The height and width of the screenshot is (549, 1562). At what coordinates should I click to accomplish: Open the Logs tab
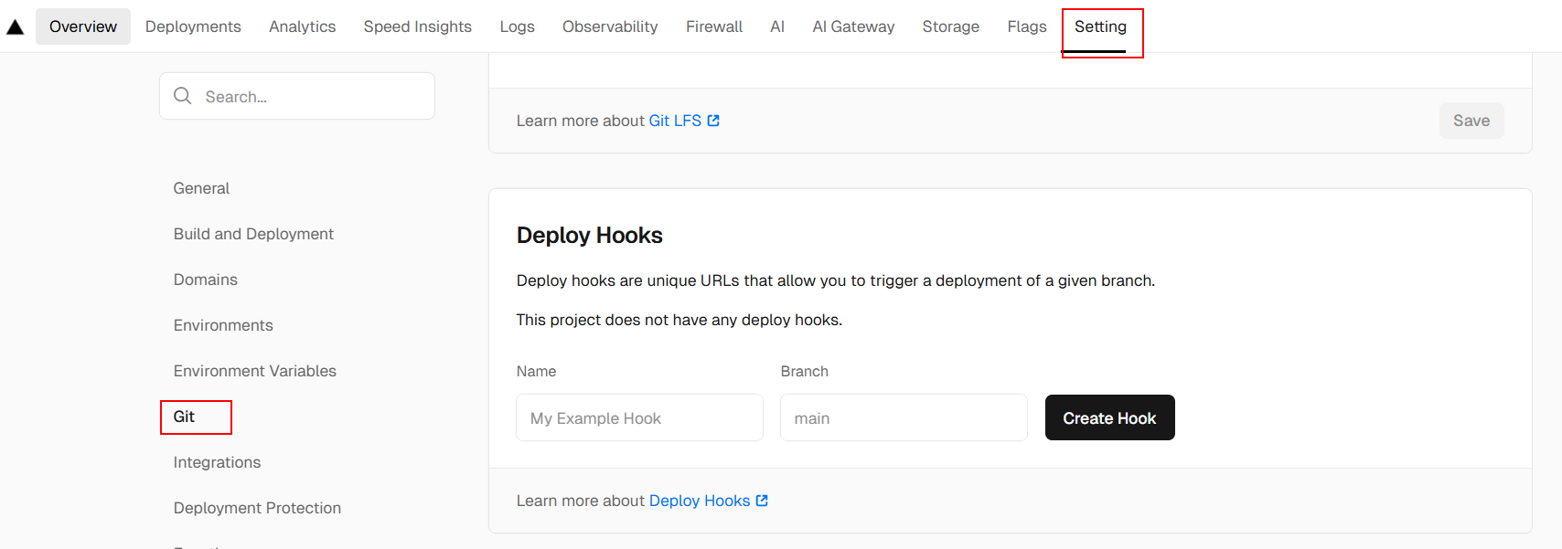[518, 26]
